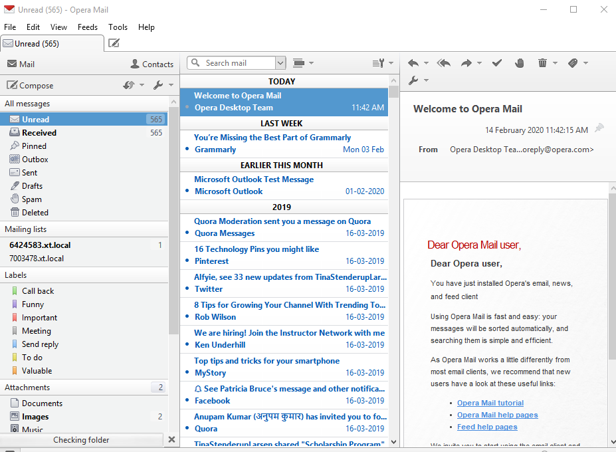Select the green Call back label
Viewport: 616px width, 452px height.
84,291
